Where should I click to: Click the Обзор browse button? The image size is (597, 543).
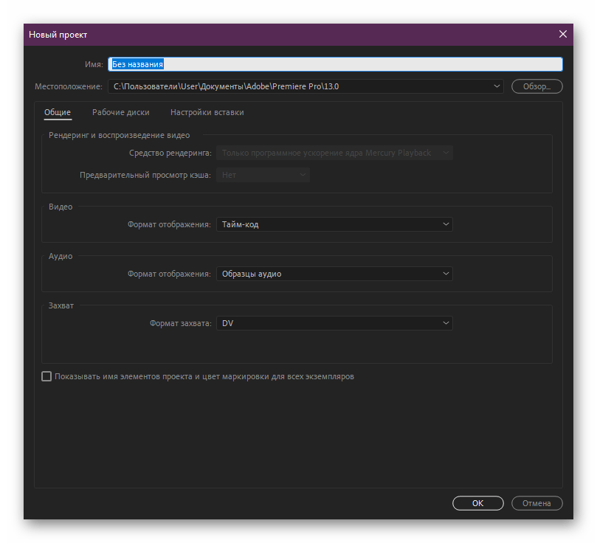[536, 86]
